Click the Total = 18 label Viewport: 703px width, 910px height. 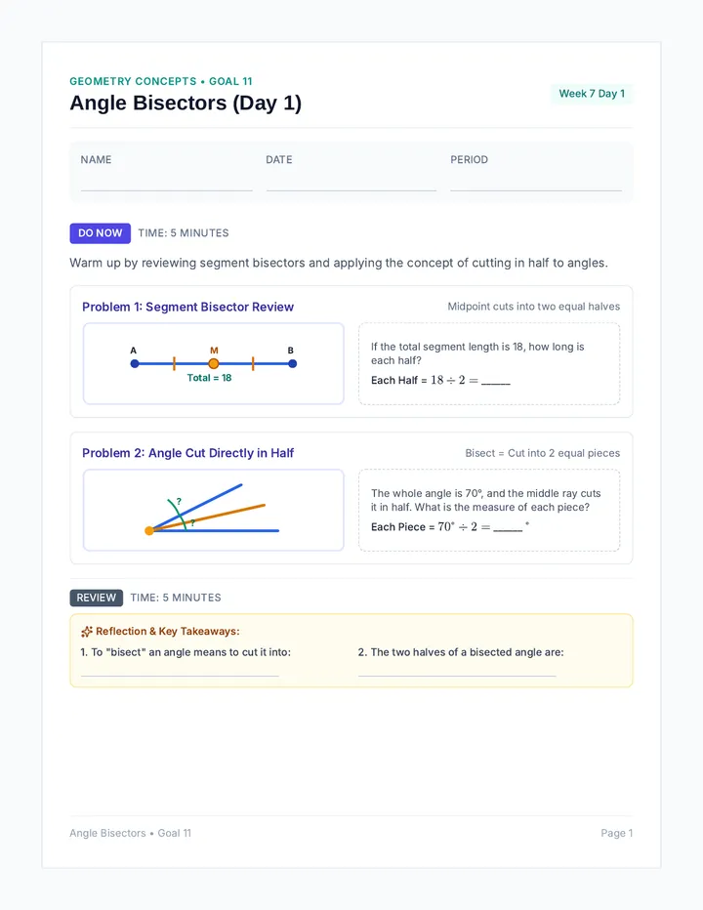(209, 378)
